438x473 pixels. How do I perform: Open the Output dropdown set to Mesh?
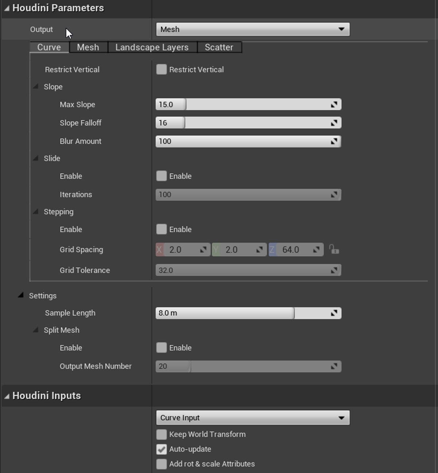pos(253,29)
